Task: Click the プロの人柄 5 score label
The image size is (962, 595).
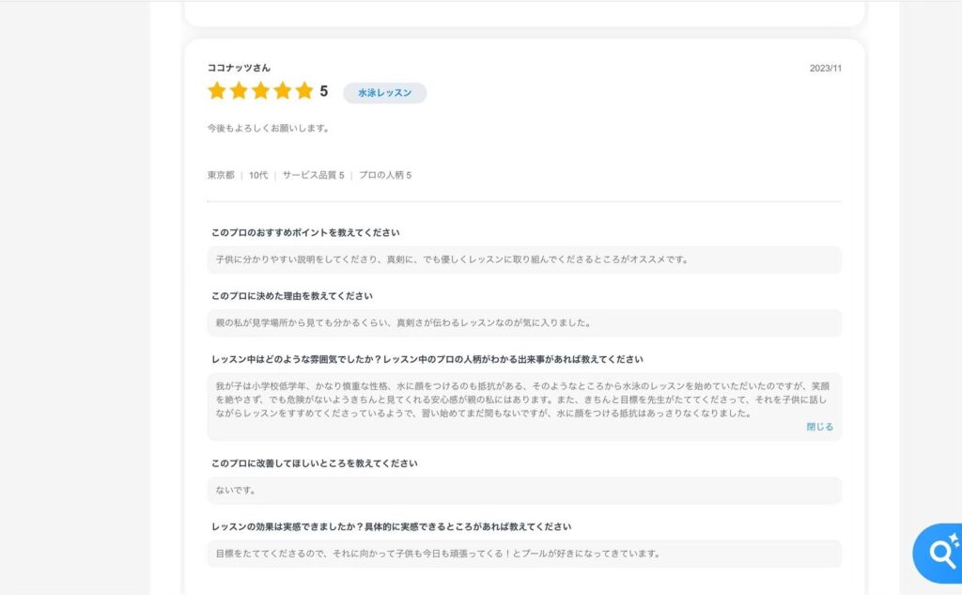Action: pos(385,176)
